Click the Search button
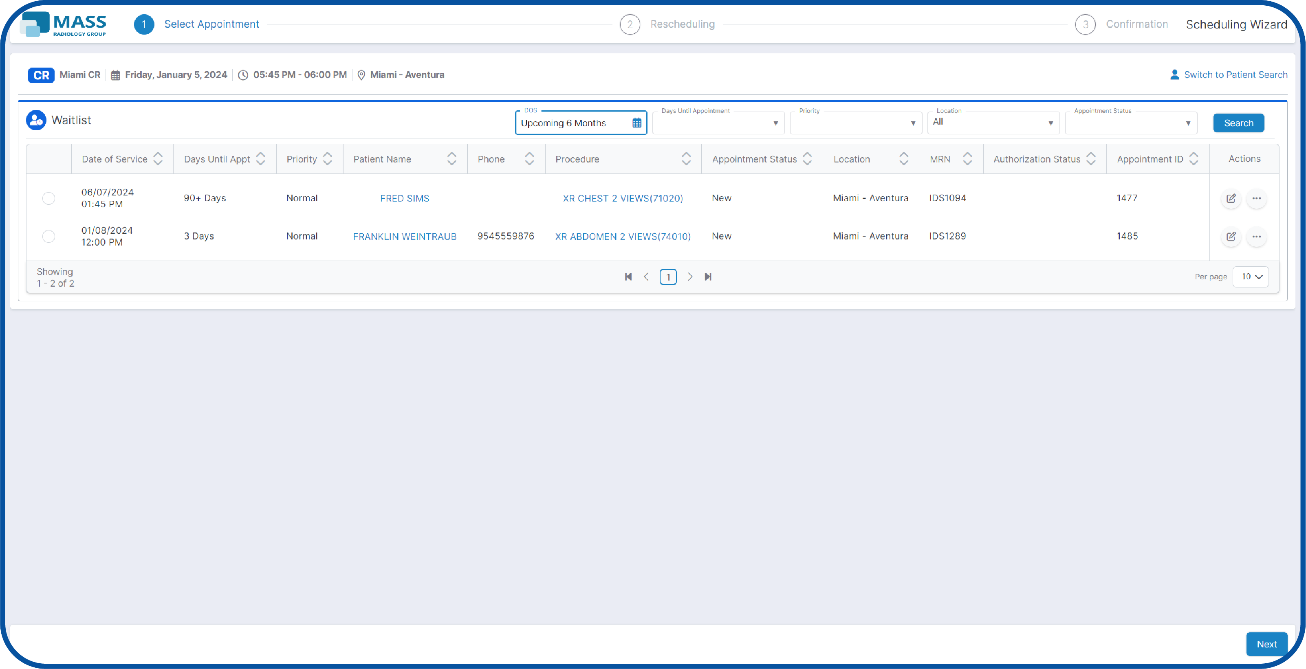Image resolution: width=1306 pixels, height=669 pixels. click(1239, 123)
